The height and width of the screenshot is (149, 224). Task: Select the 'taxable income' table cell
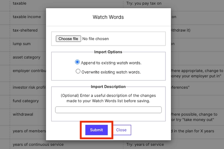(x=27, y=17)
